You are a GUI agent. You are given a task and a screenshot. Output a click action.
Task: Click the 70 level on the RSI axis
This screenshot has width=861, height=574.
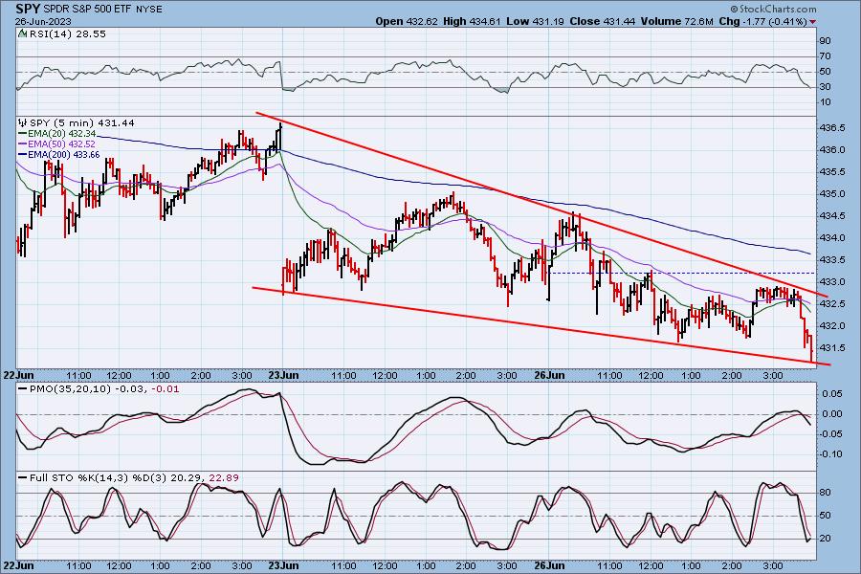[826, 56]
